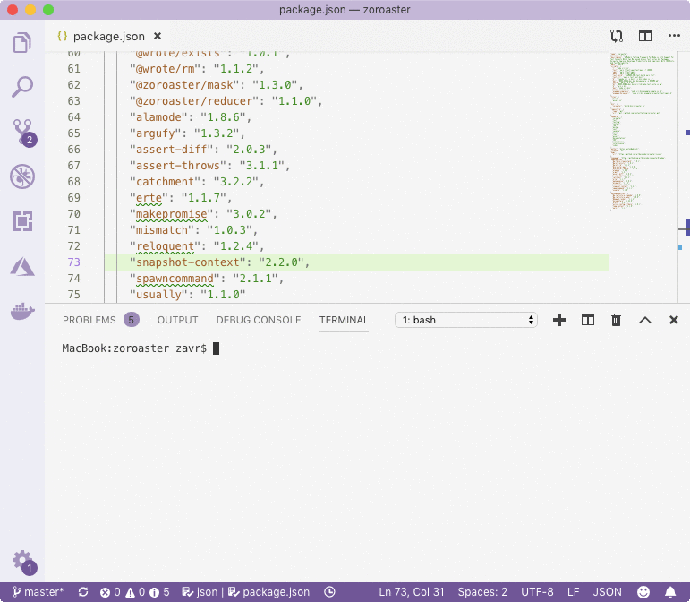Kill terminal with the trash icon

pyautogui.click(x=616, y=320)
